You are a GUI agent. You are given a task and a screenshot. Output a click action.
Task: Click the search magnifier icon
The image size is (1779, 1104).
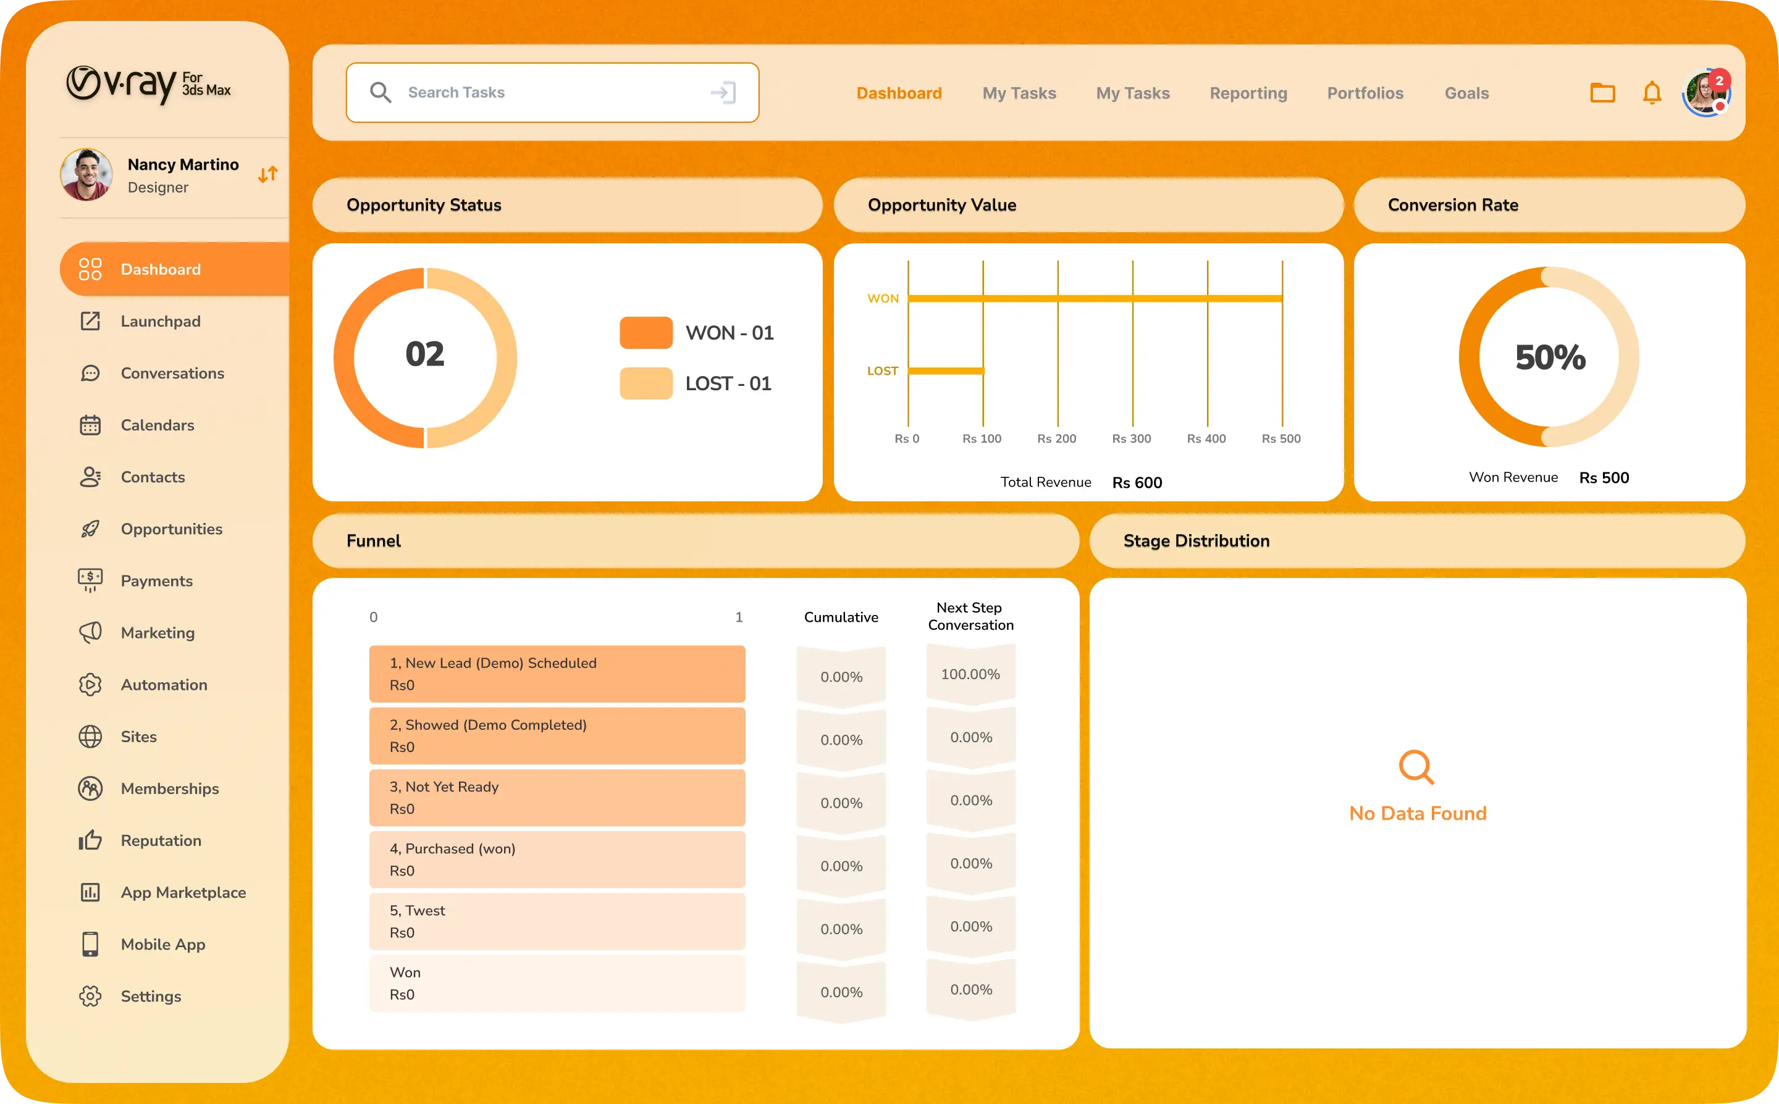pyautogui.click(x=381, y=93)
